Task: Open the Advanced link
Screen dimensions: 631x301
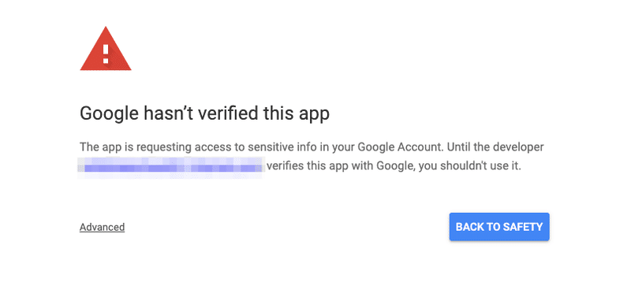Action: coord(103,227)
